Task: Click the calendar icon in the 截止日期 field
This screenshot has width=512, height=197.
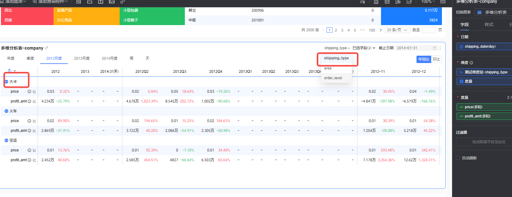Action: [434, 48]
